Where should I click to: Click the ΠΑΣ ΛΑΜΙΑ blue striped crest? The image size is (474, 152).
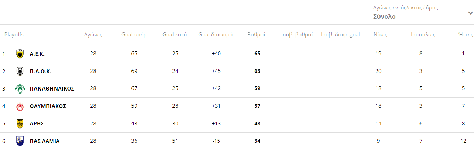pyautogui.click(x=20, y=141)
